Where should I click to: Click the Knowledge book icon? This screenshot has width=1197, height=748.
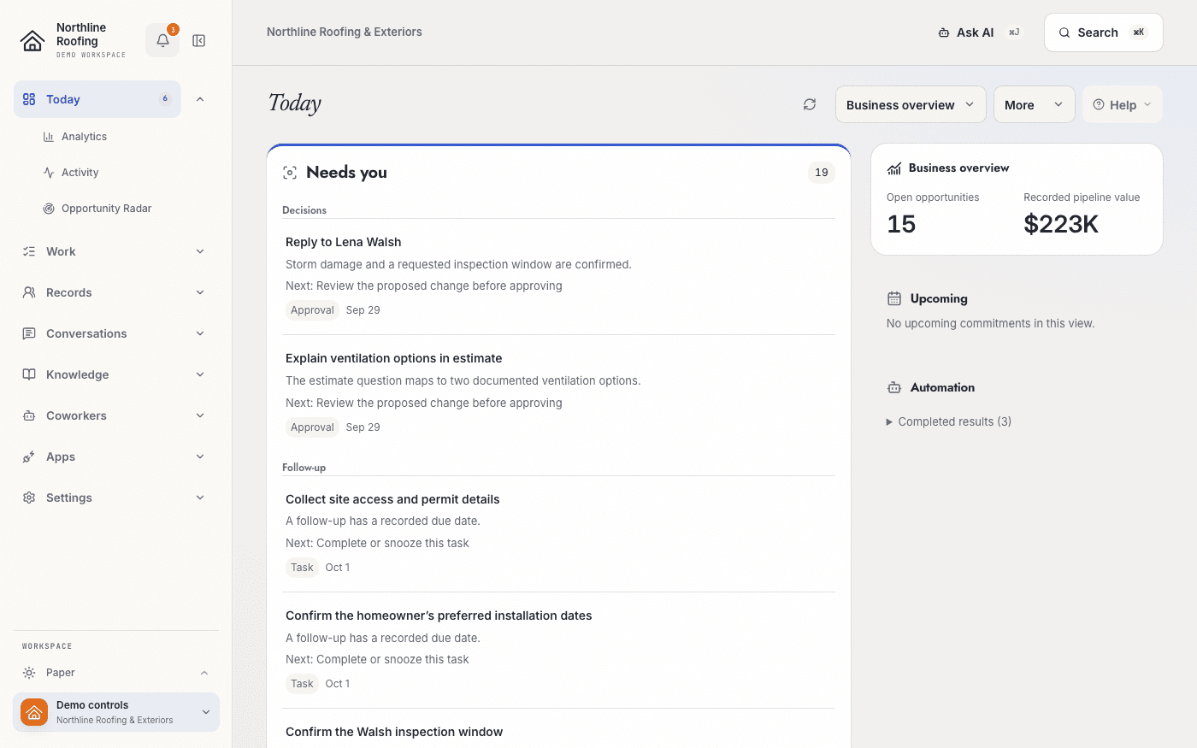(29, 374)
